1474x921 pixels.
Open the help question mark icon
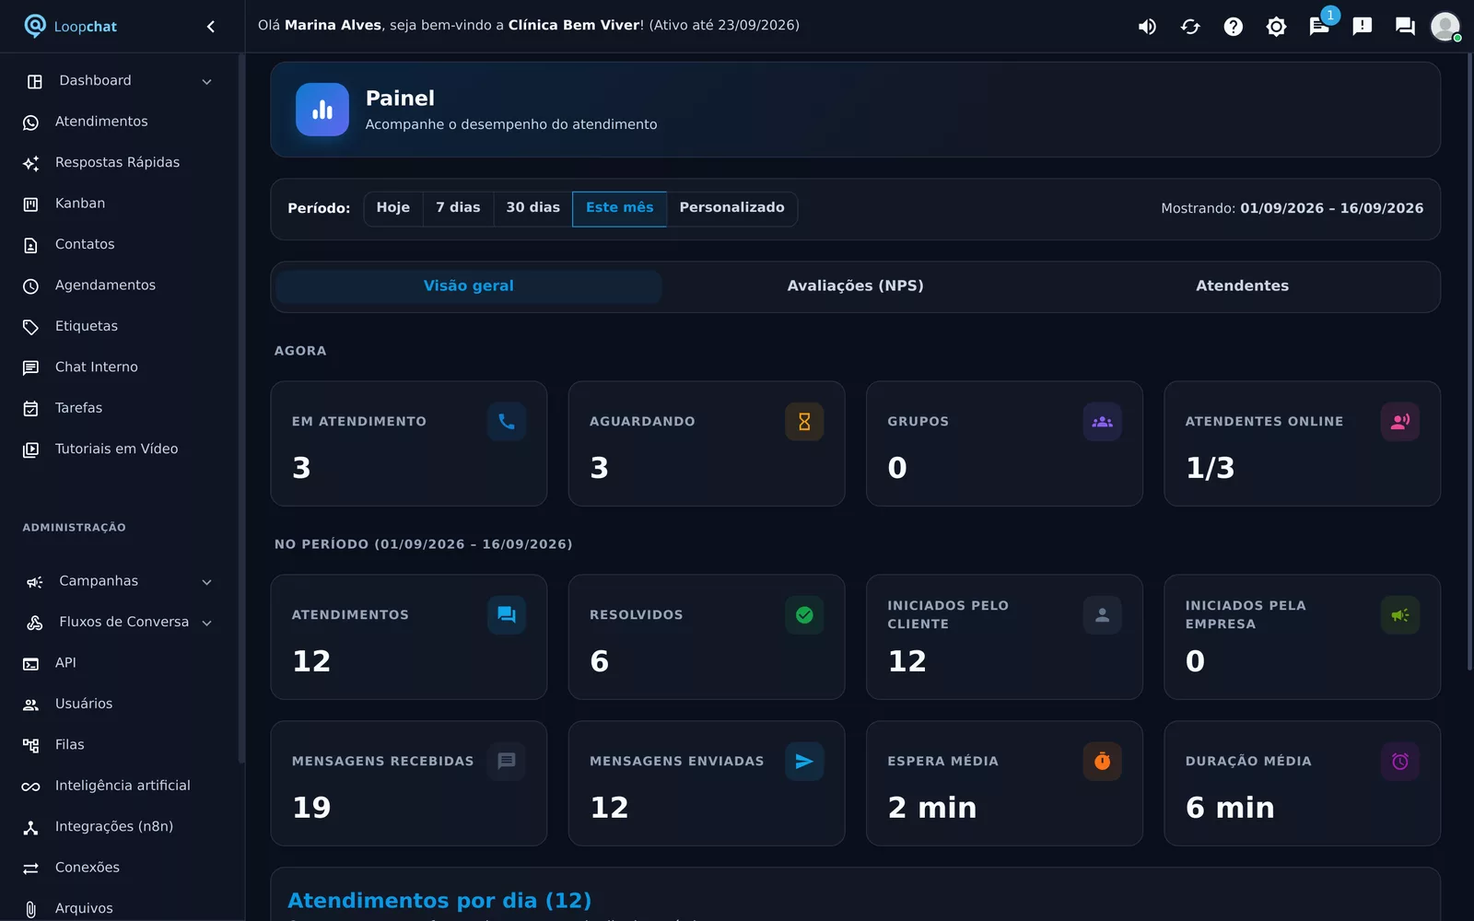click(x=1234, y=27)
